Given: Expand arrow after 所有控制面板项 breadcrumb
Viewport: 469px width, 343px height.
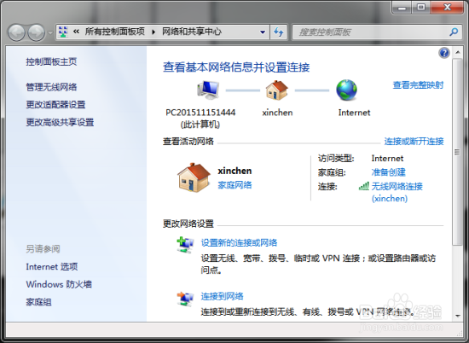Looking at the screenshot, I should pos(153,32).
